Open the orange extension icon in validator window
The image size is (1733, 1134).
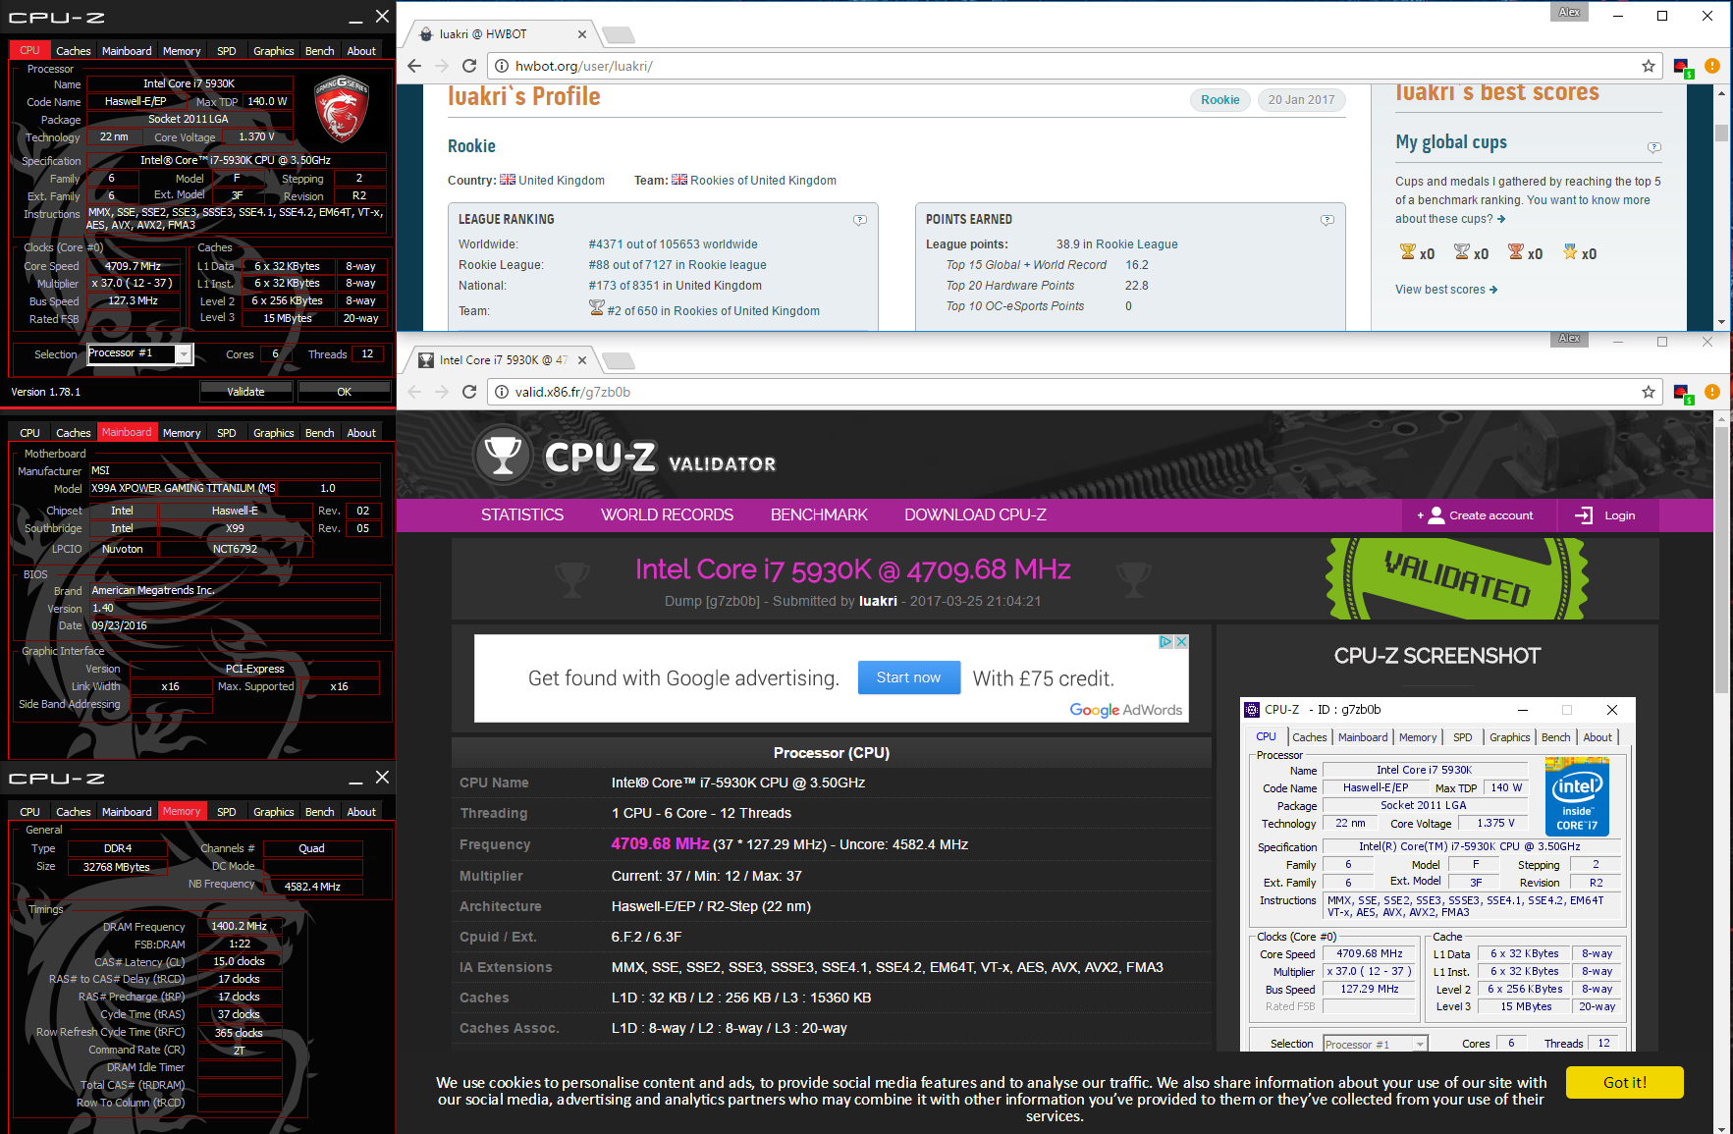click(1712, 392)
